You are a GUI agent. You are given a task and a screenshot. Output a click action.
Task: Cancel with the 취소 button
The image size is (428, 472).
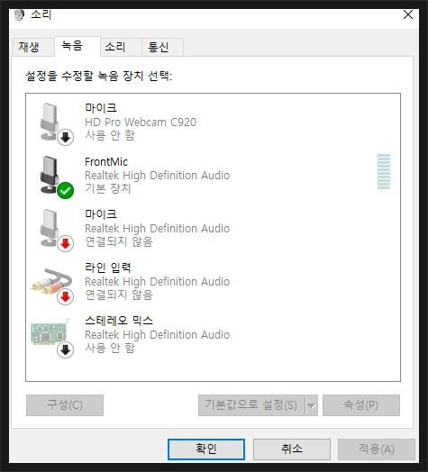pyautogui.click(x=292, y=449)
